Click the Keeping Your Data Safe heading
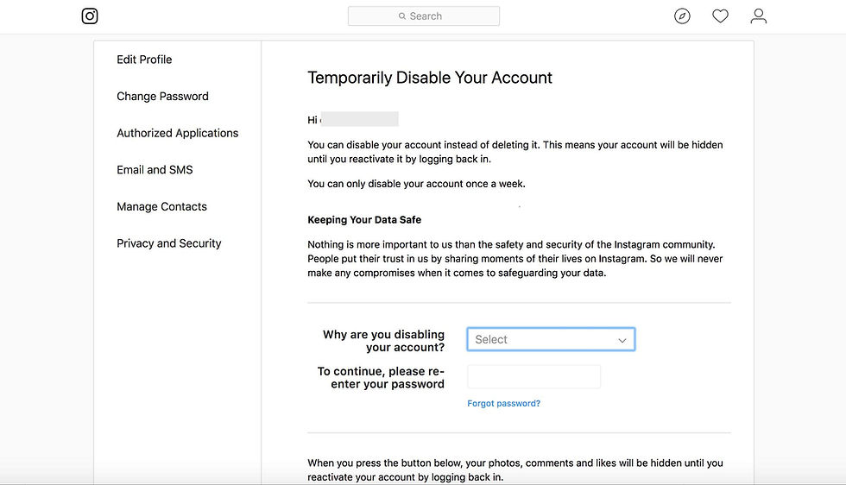Viewport: 846px width, 485px height. (364, 220)
